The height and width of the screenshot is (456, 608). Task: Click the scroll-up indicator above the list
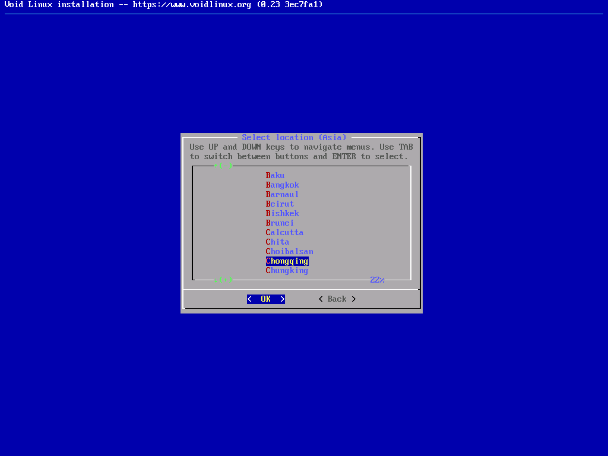point(223,166)
